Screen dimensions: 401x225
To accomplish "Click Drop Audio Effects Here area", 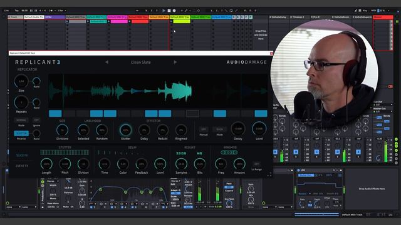I will tap(372, 189).
